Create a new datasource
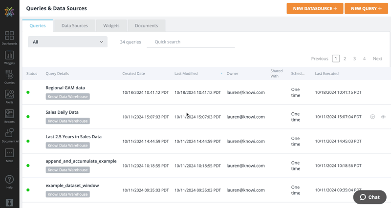 (315, 8)
